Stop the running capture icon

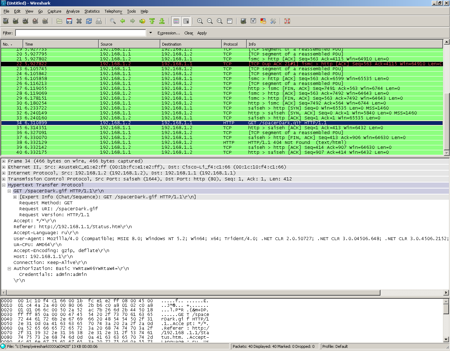(x=35, y=21)
